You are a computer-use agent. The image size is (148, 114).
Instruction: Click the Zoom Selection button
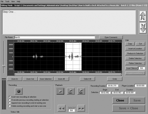[x=46, y=79]
